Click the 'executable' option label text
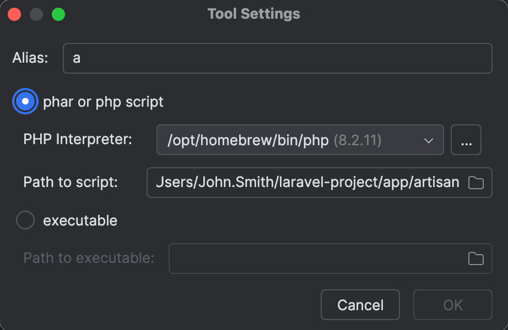Viewport: 508px width, 330px height. pos(80,221)
